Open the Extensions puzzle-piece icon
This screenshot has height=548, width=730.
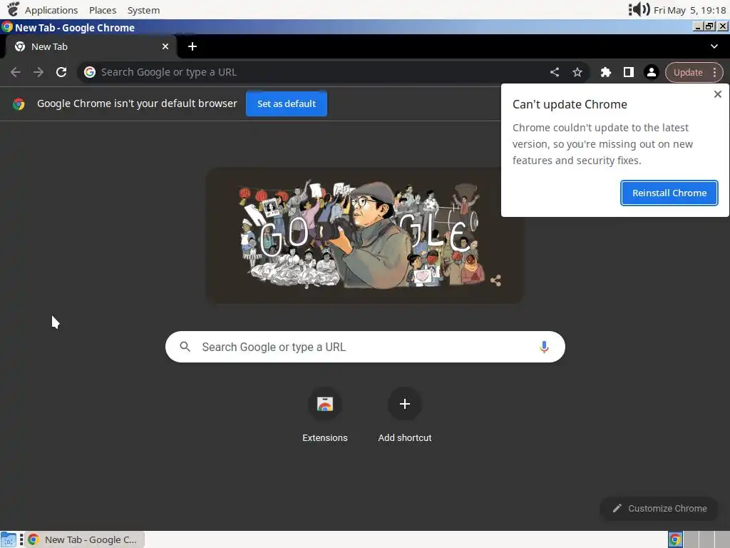606,72
